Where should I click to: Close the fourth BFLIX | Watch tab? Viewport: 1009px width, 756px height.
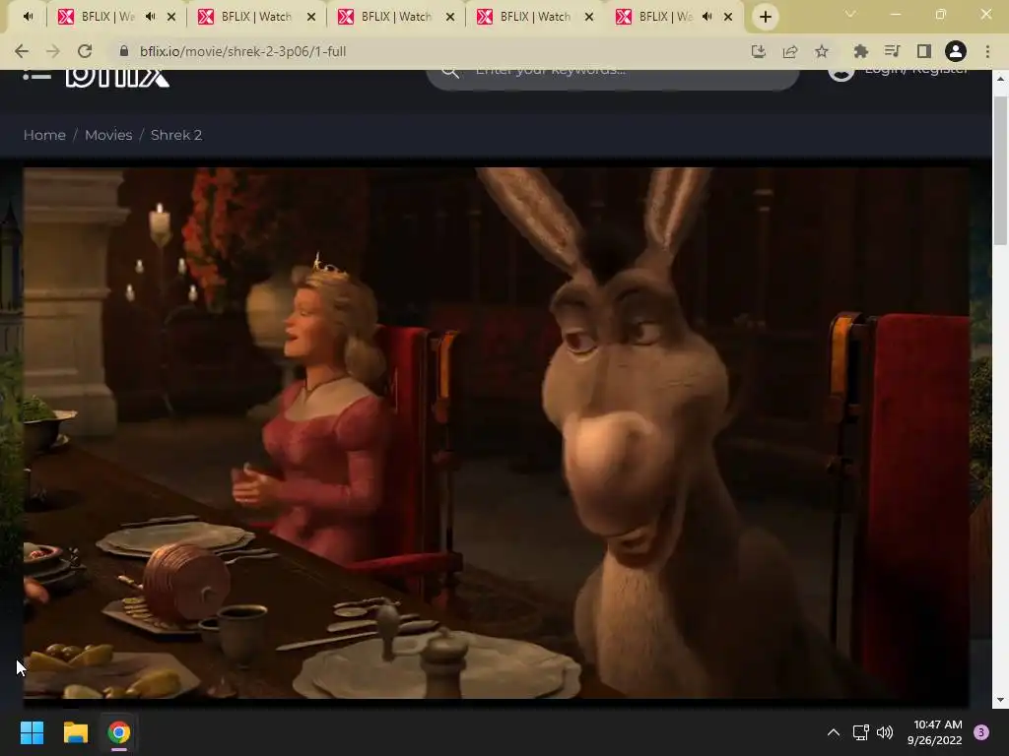point(450,17)
